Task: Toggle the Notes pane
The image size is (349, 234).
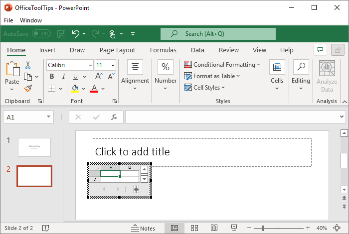Action: (143, 228)
